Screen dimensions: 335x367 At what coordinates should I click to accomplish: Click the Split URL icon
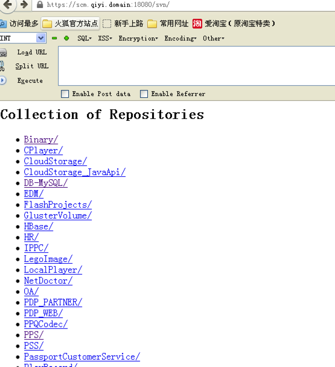pos(2,66)
